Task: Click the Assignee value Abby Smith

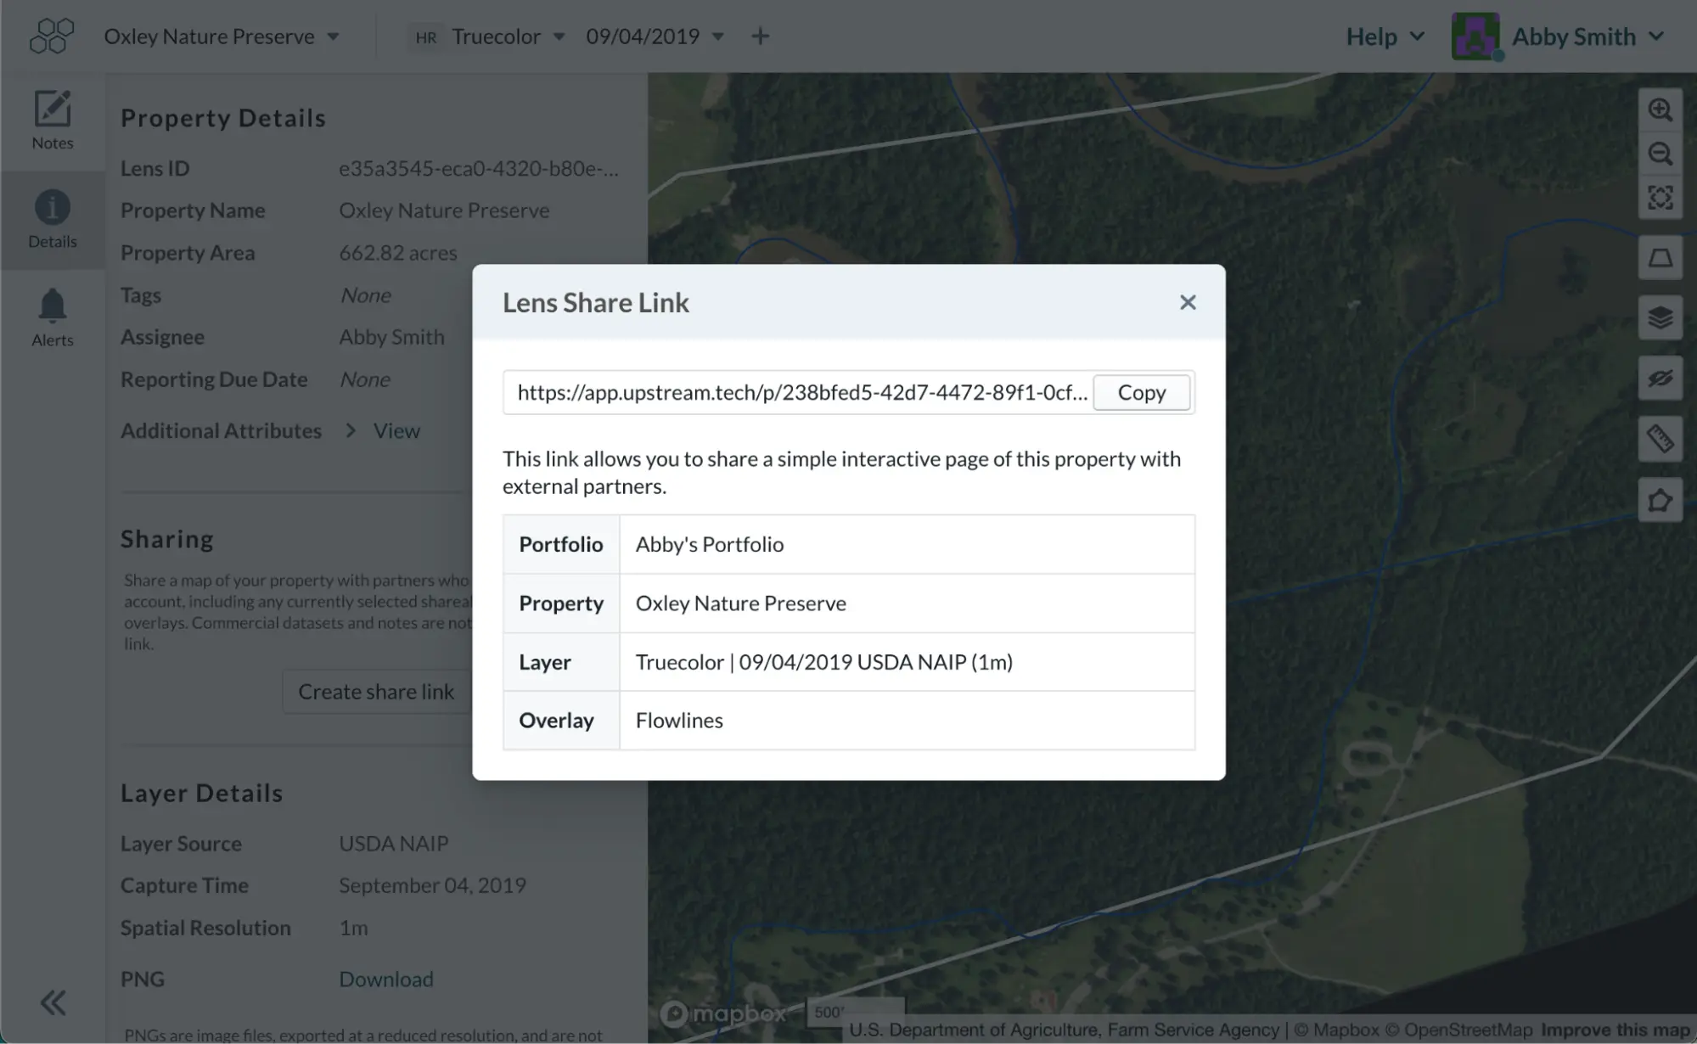Action: 391,336
